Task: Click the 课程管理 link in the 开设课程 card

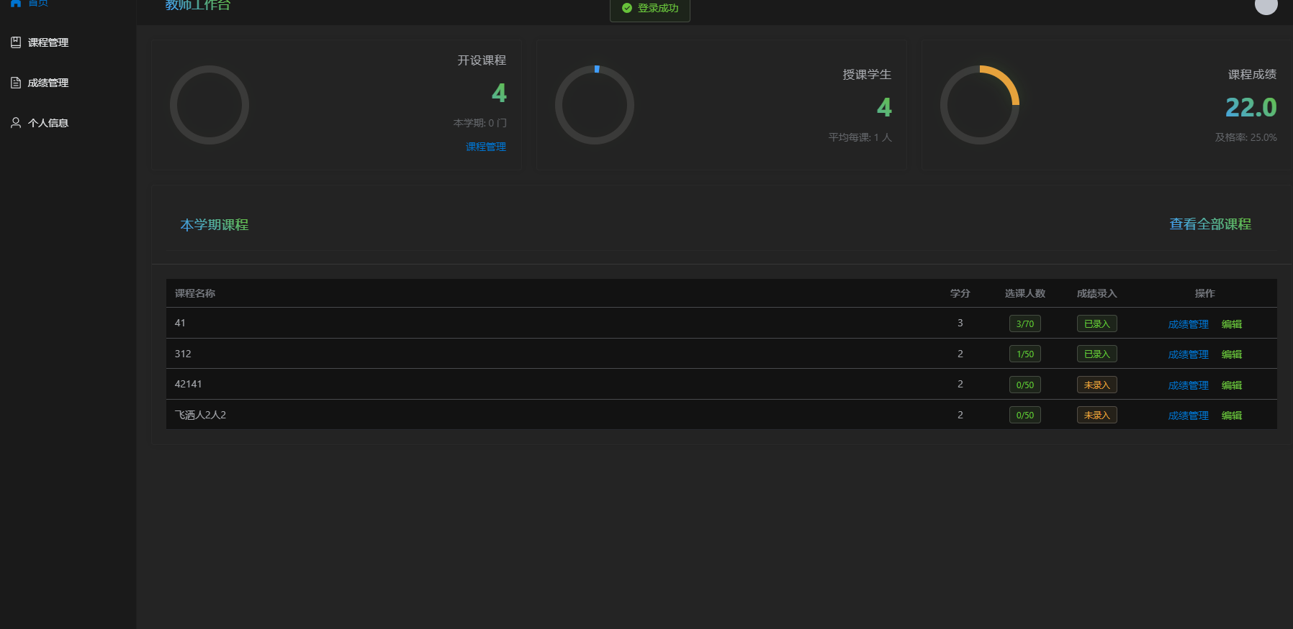Action: 486,147
